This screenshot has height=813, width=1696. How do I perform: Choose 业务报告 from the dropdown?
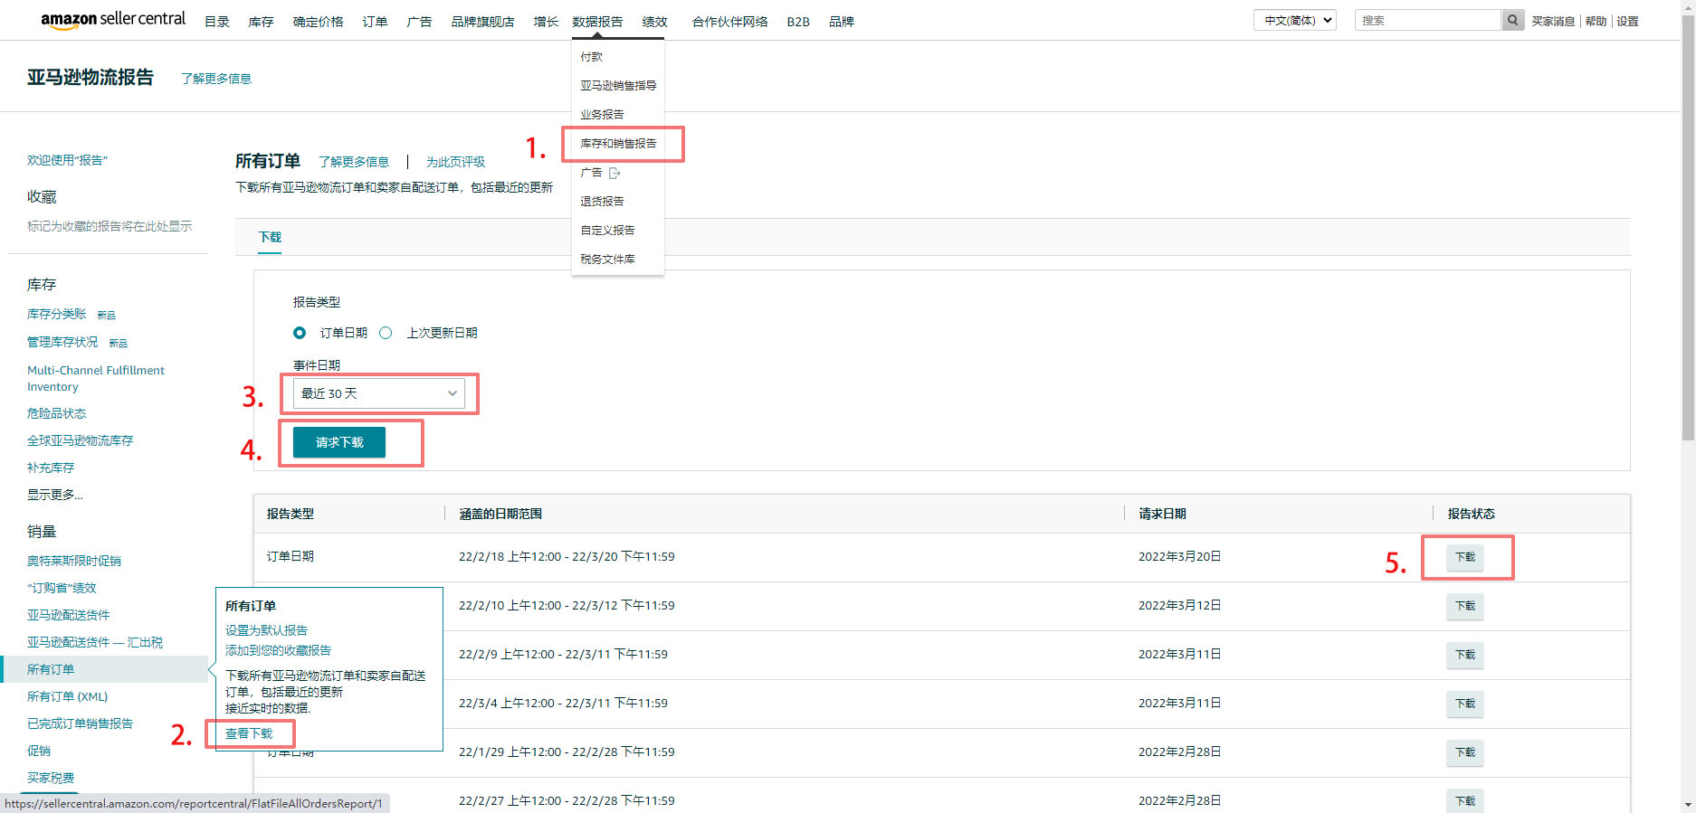[602, 115]
